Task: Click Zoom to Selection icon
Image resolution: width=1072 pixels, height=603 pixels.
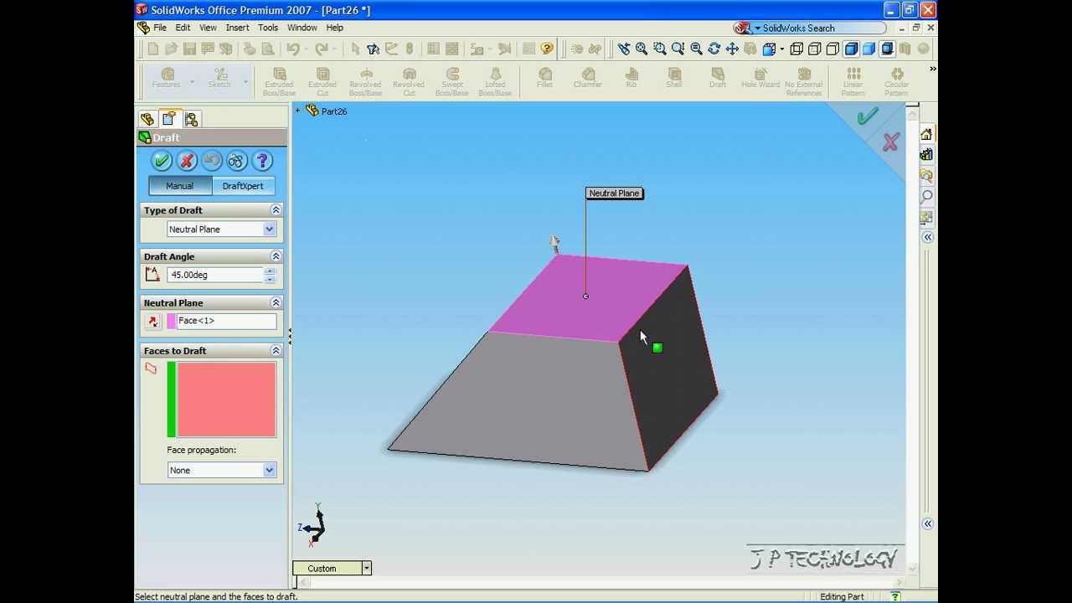Action: click(x=696, y=49)
